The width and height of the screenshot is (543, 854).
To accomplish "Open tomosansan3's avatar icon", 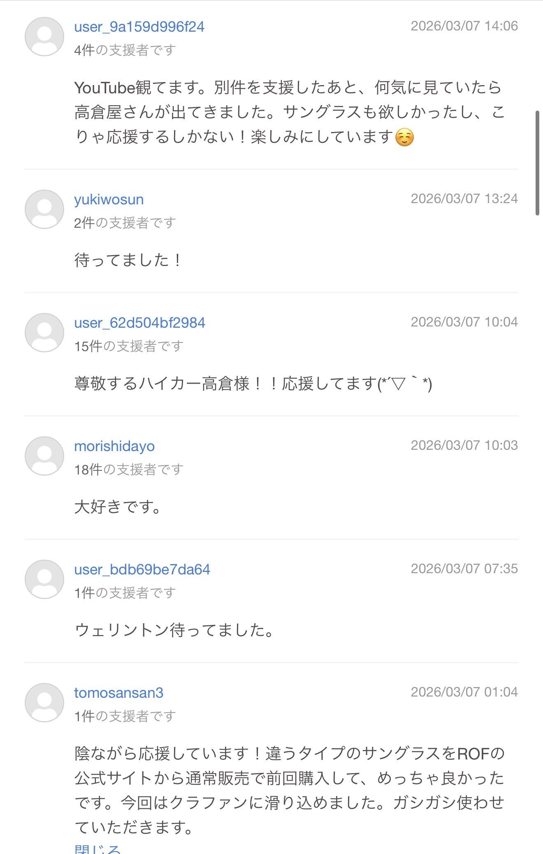I will coord(44,703).
